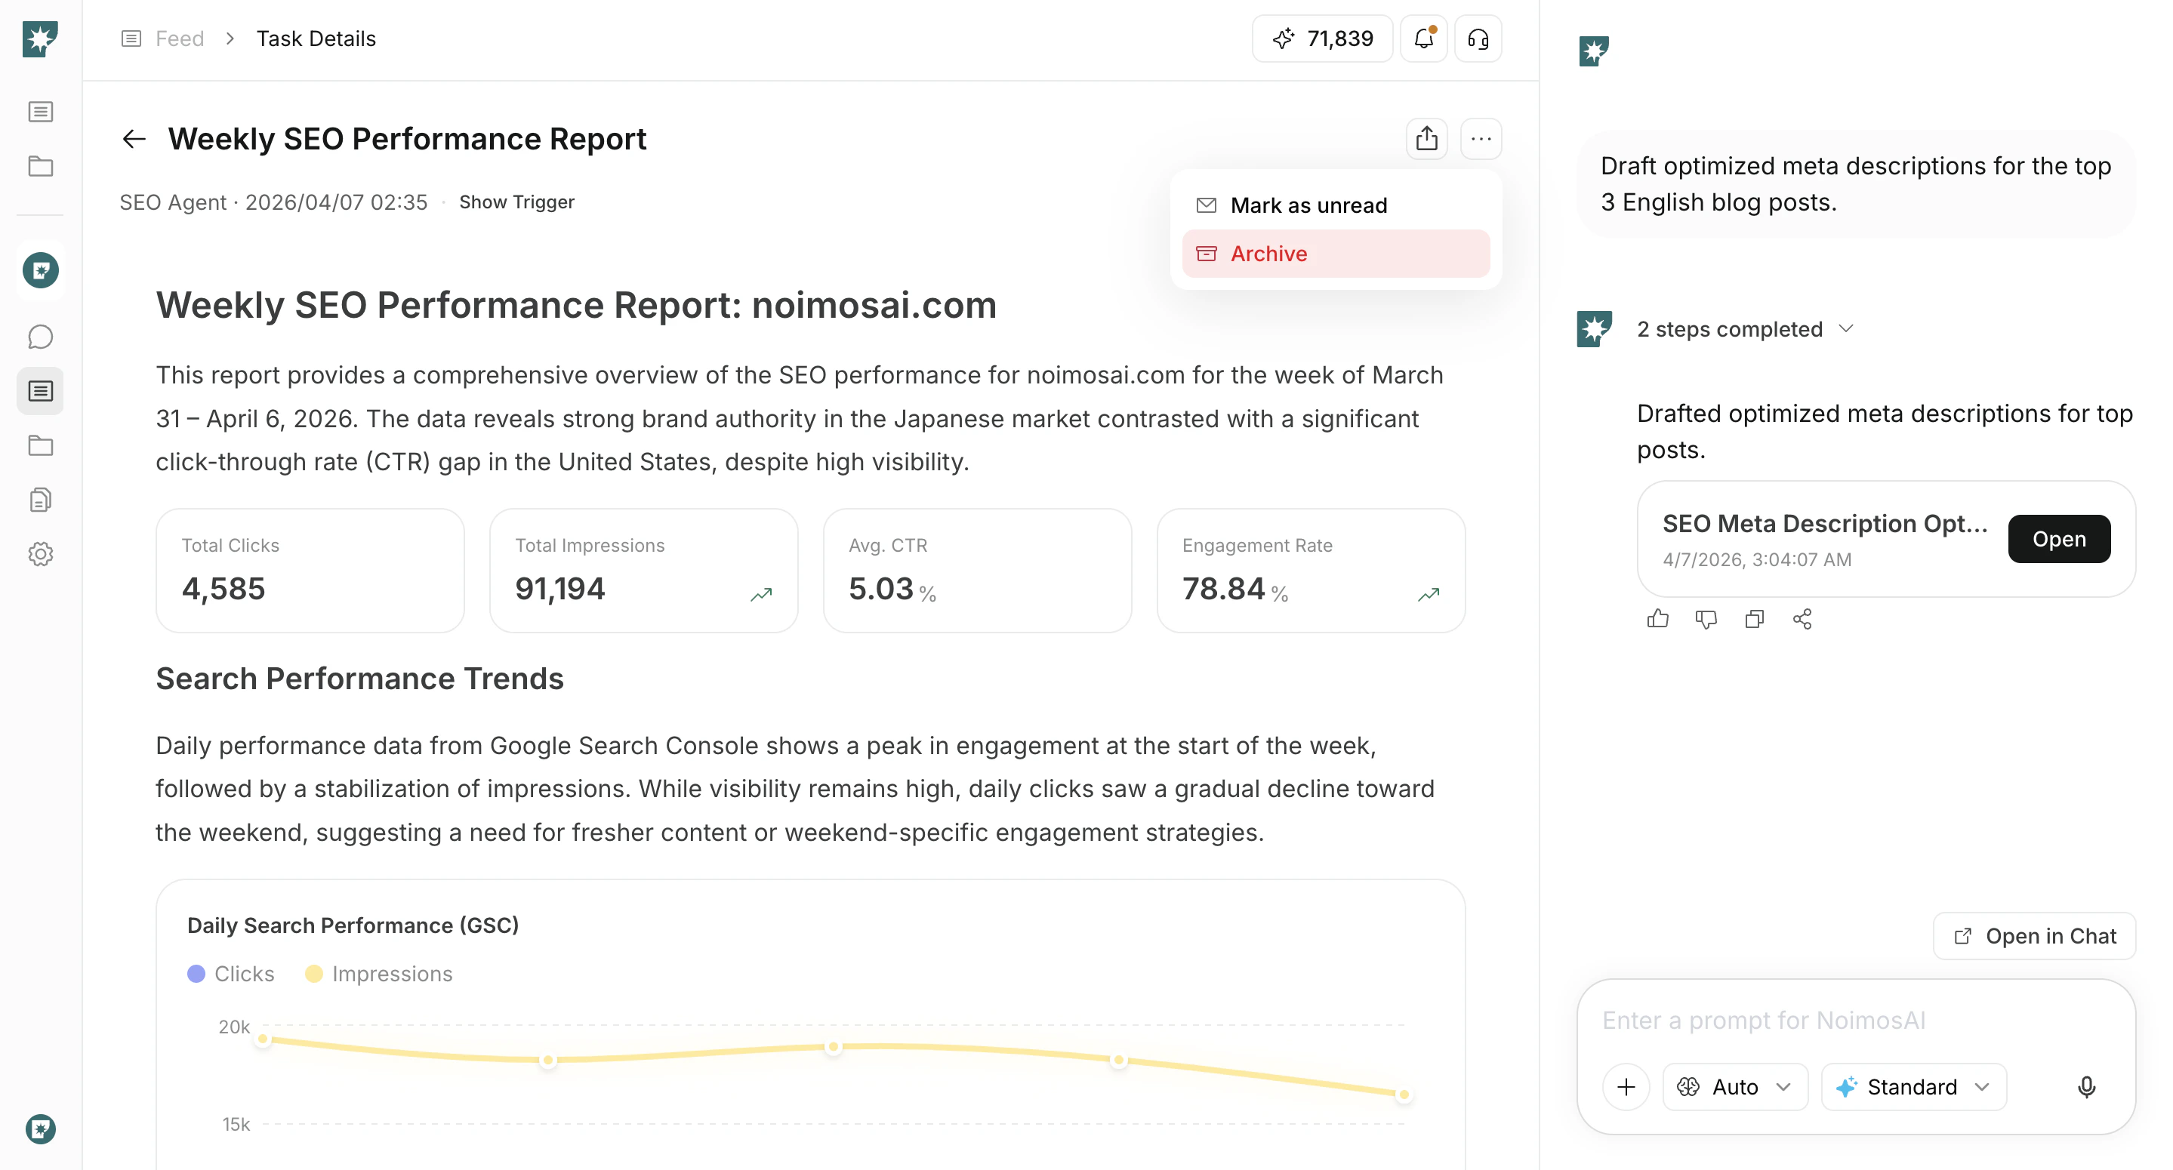Screen dimensions: 2173x1170
Task: Click the microphone icon in prompt box
Action: 2085,1086
